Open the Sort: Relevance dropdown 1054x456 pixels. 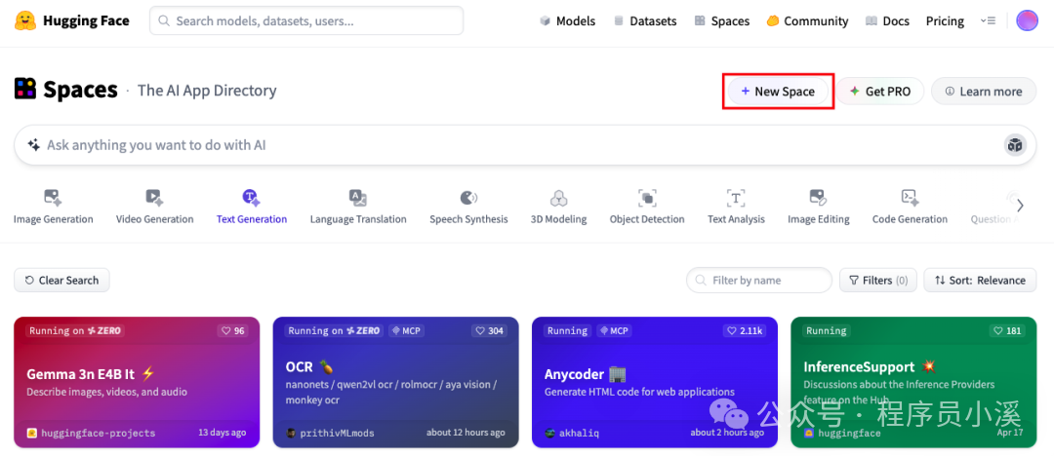tap(980, 281)
